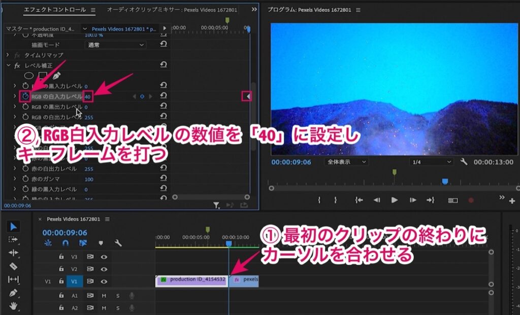This screenshot has width=520, height=315.
Task: Open the 全体表示 zoom level dropdown
Action: tap(345, 162)
